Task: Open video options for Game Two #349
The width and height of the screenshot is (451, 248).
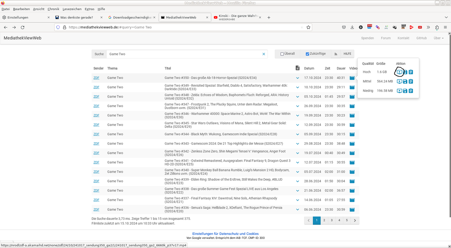Action: [352, 87]
